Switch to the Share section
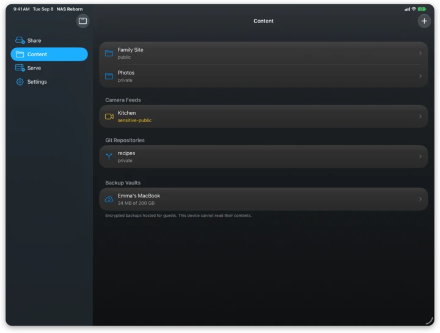The height and width of the screenshot is (333, 440). tap(49, 40)
